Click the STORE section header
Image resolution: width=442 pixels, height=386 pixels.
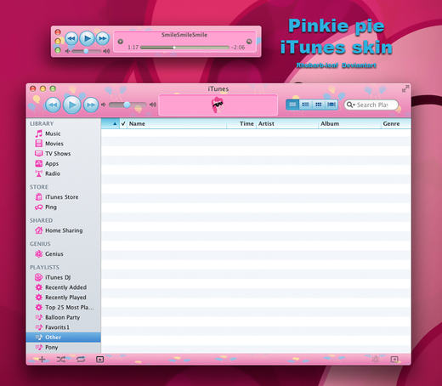[x=39, y=187]
